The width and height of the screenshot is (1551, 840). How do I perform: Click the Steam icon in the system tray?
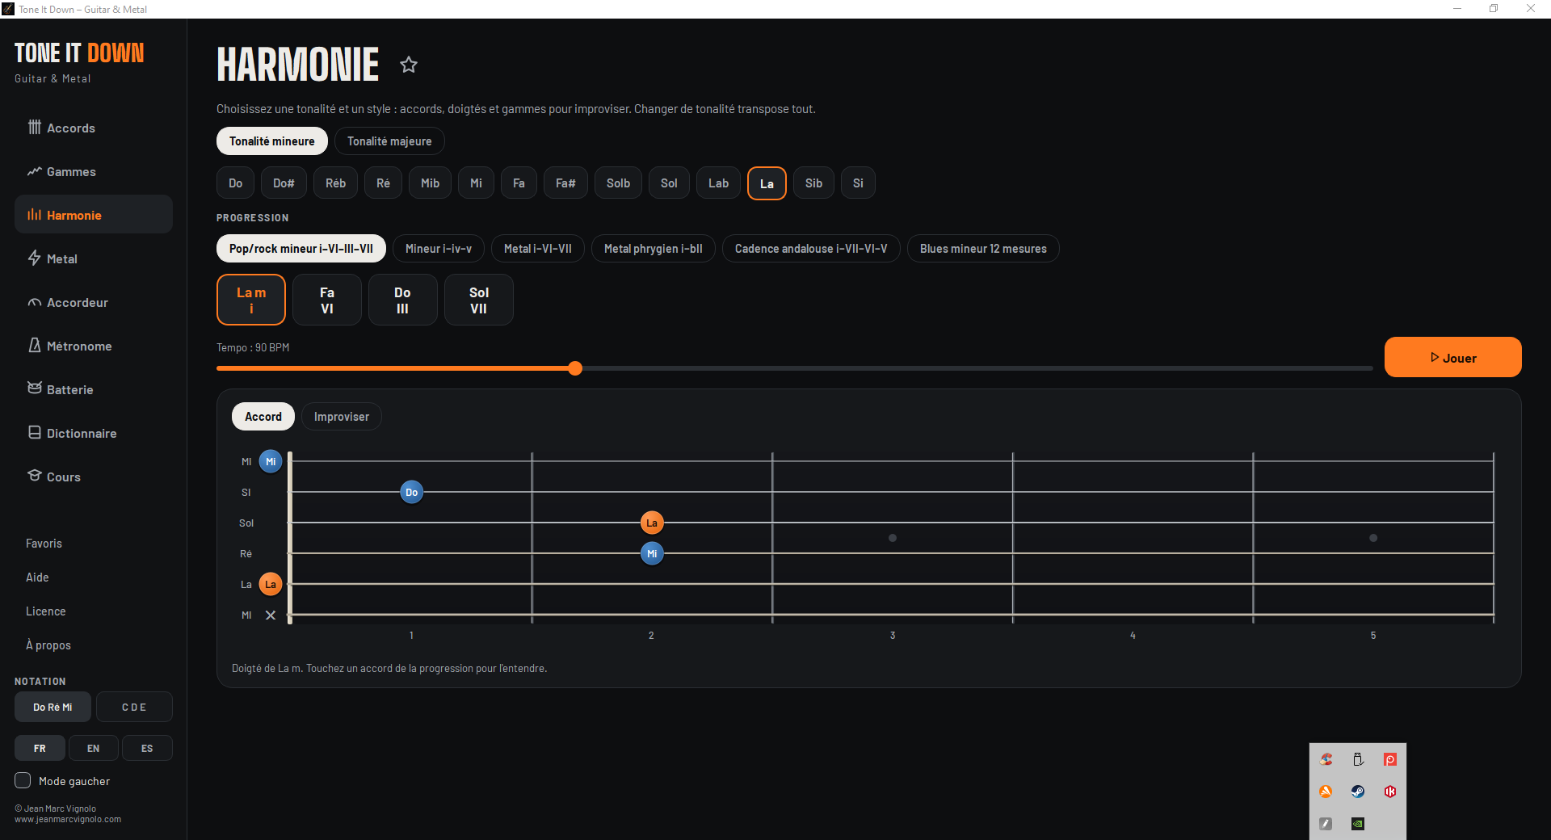pyautogui.click(x=1358, y=792)
